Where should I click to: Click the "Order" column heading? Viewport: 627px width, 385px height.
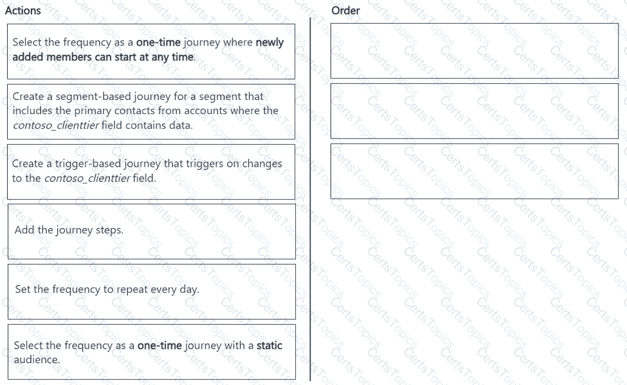pos(346,10)
